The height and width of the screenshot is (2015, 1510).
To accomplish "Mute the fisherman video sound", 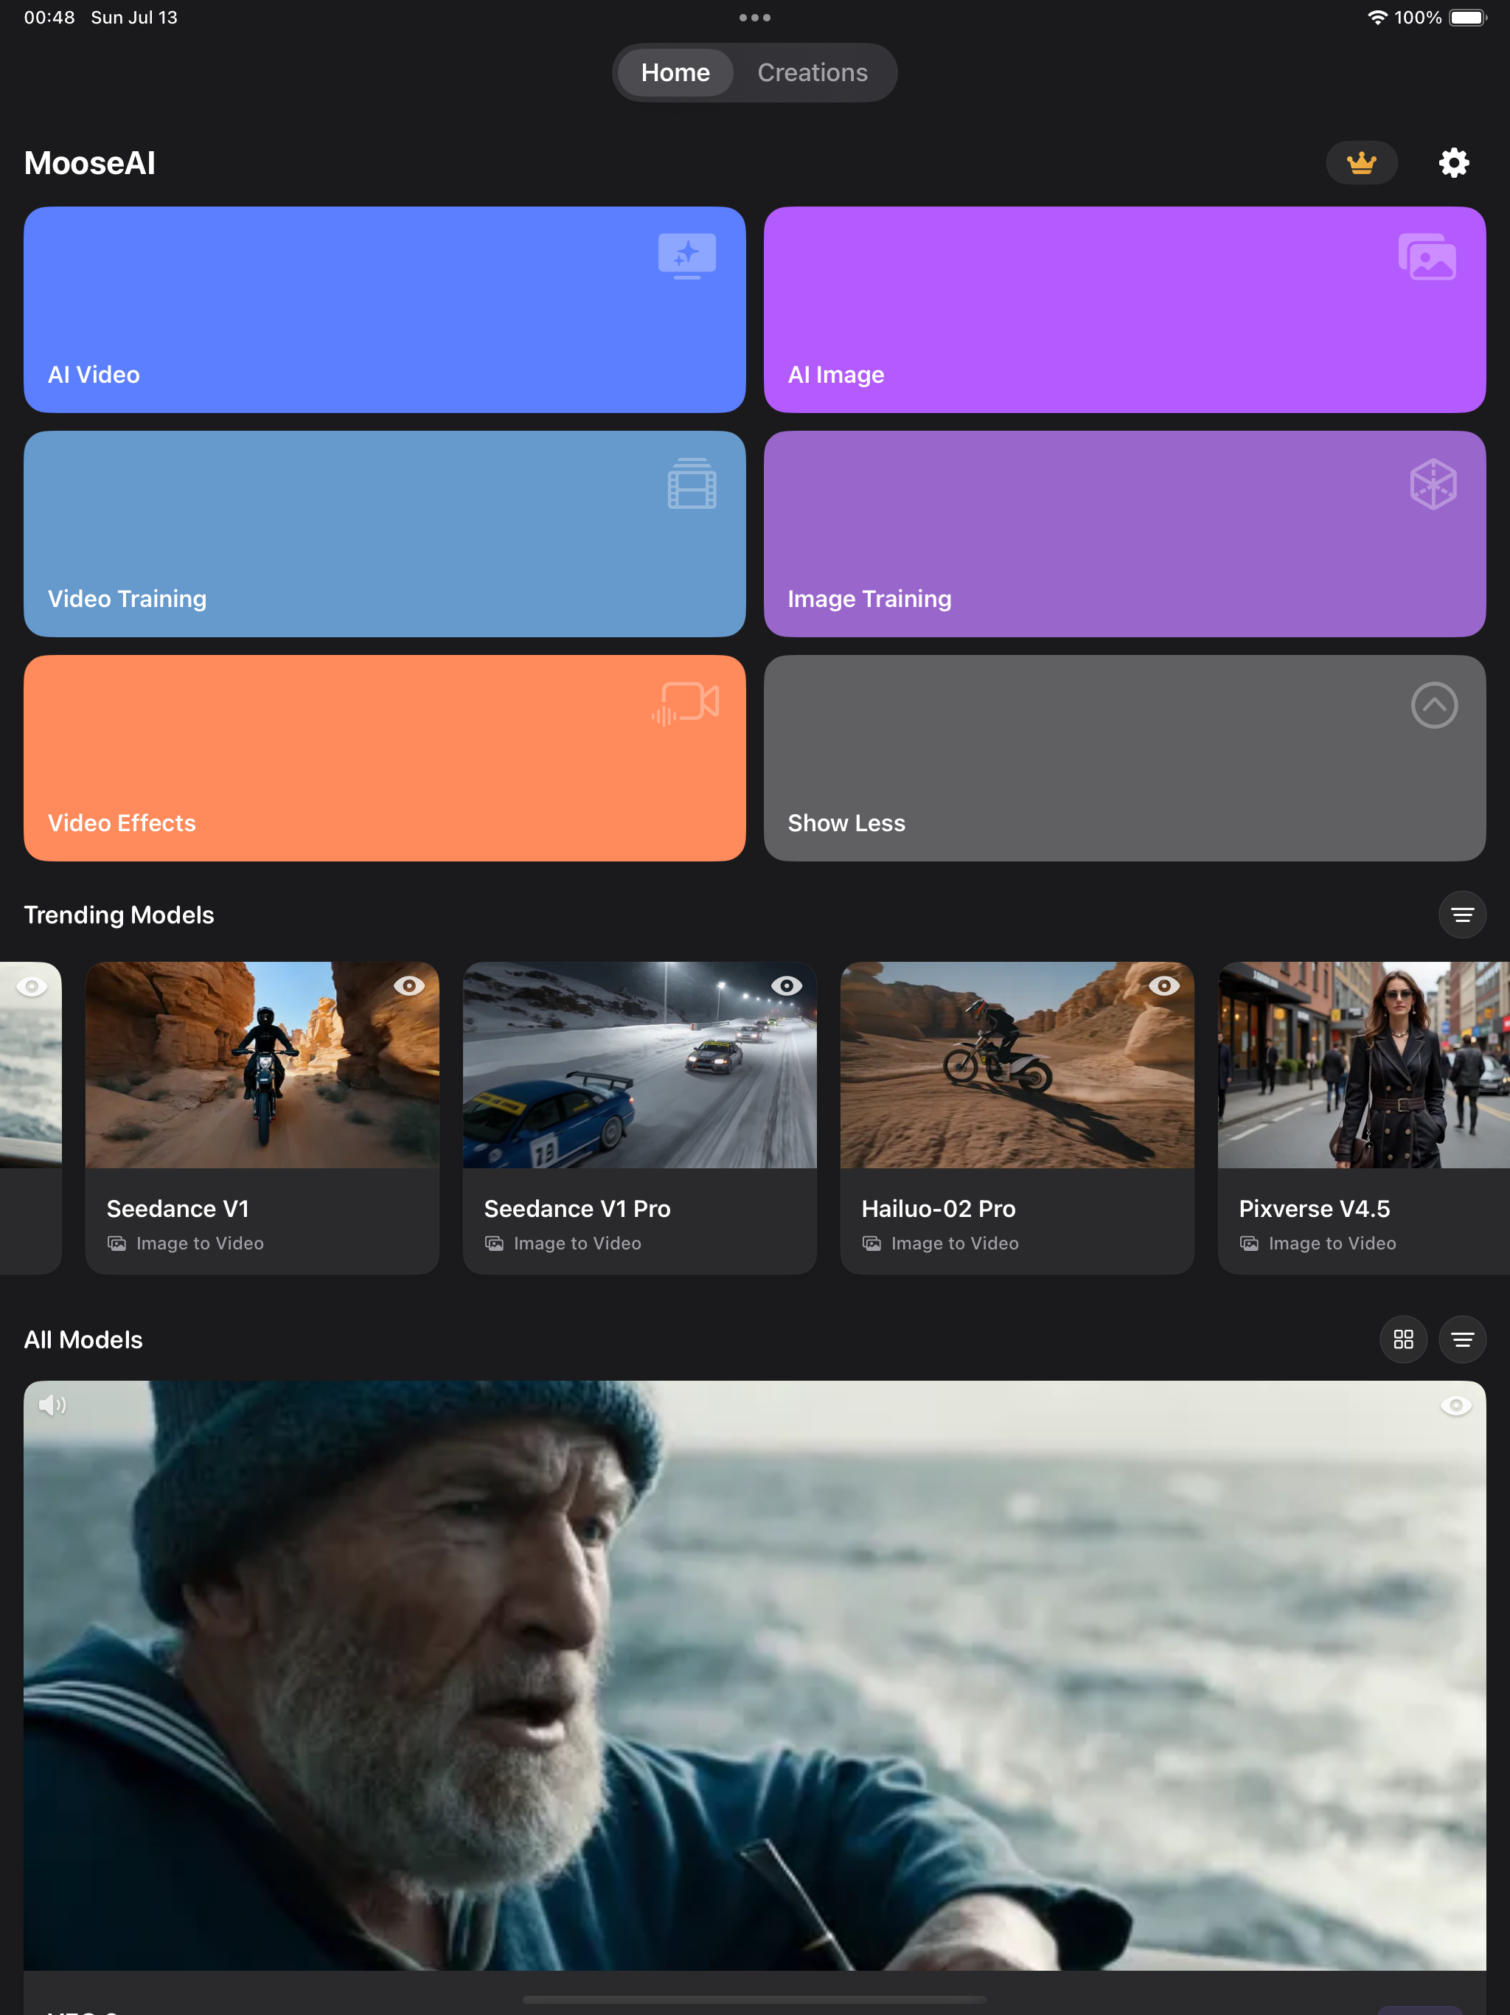I will [52, 1406].
